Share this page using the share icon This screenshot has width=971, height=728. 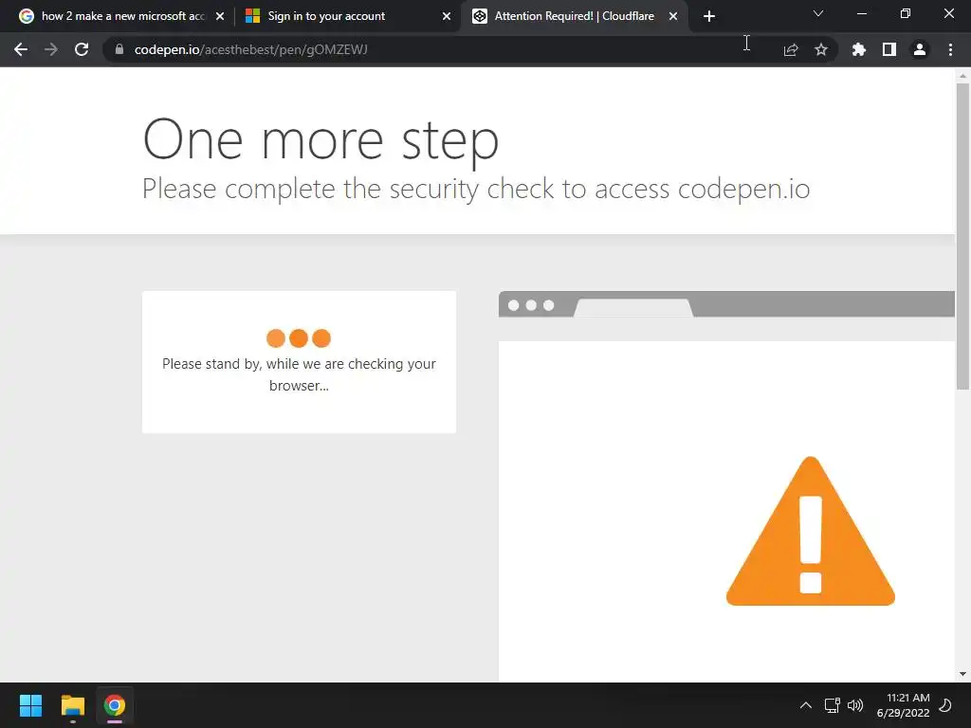pyautogui.click(x=791, y=49)
